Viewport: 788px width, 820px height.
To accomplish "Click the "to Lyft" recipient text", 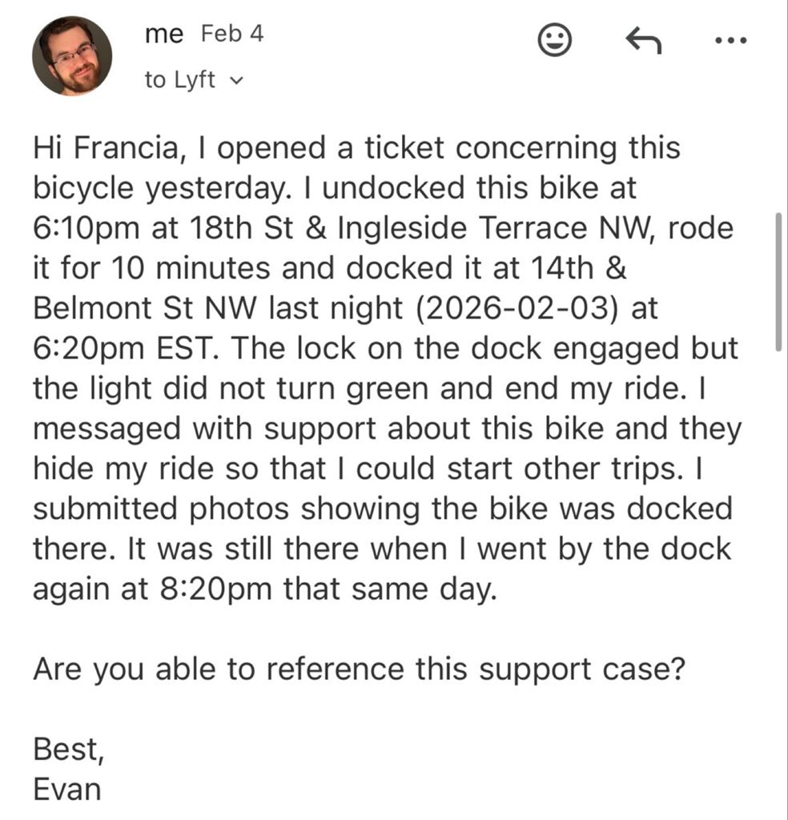I will tap(179, 80).
